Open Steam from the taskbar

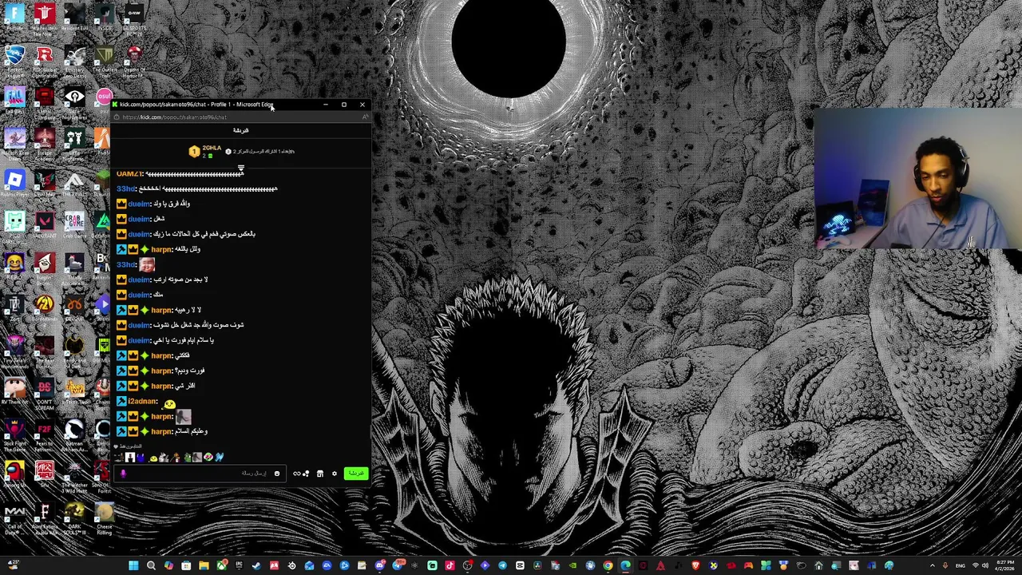click(256, 565)
